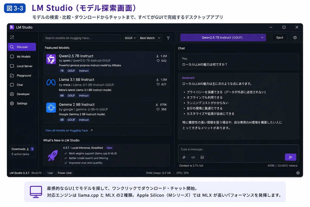Click the You message in the chat
Screen dimensions: 310x207
coord(238,62)
